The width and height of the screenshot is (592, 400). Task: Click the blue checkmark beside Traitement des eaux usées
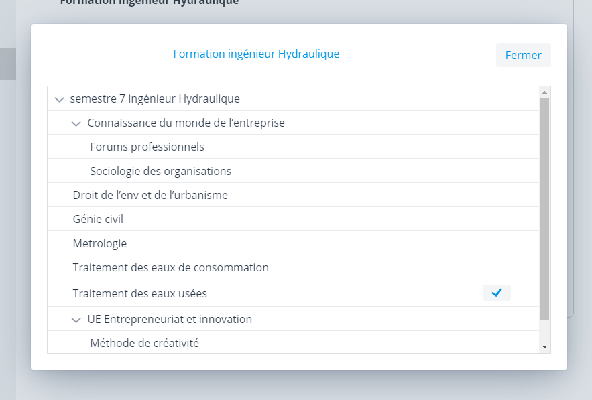tap(497, 293)
